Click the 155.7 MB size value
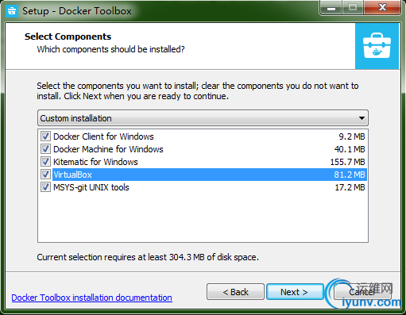The height and width of the screenshot is (315, 406). click(347, 162)
